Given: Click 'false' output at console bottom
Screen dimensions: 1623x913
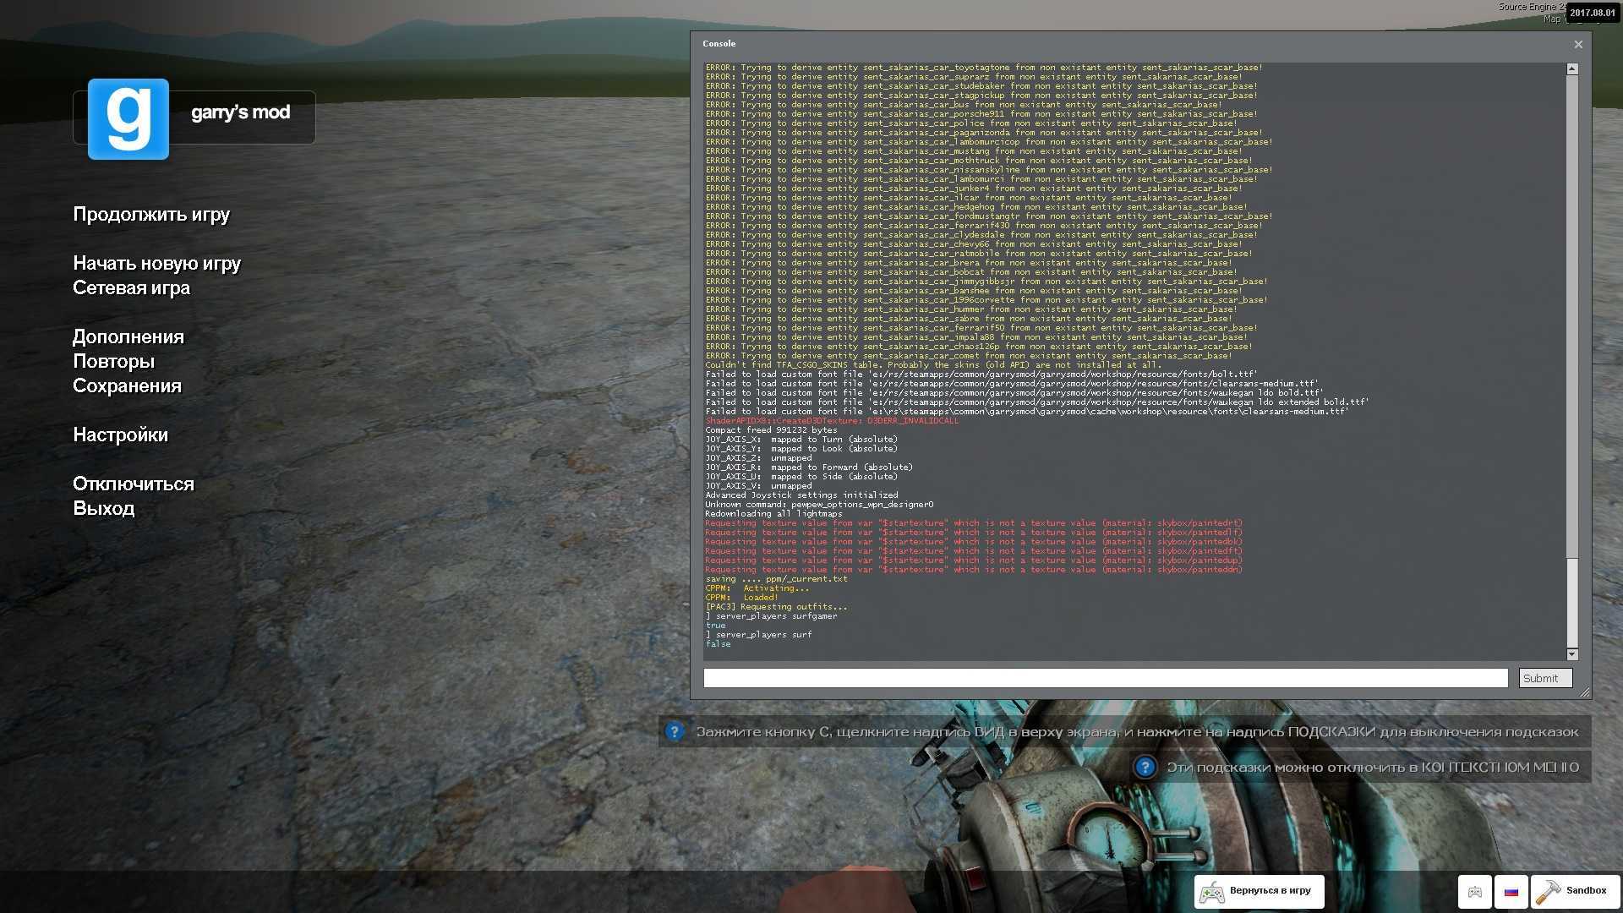Looking at the screenshot, I should click(x=718, y=644).
